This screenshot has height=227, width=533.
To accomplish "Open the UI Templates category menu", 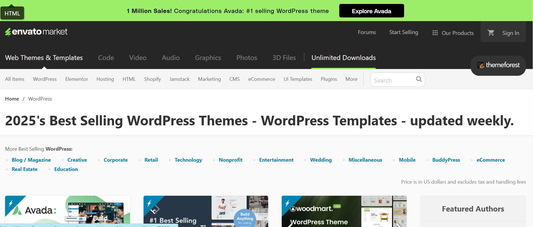I will pos(298,79).
